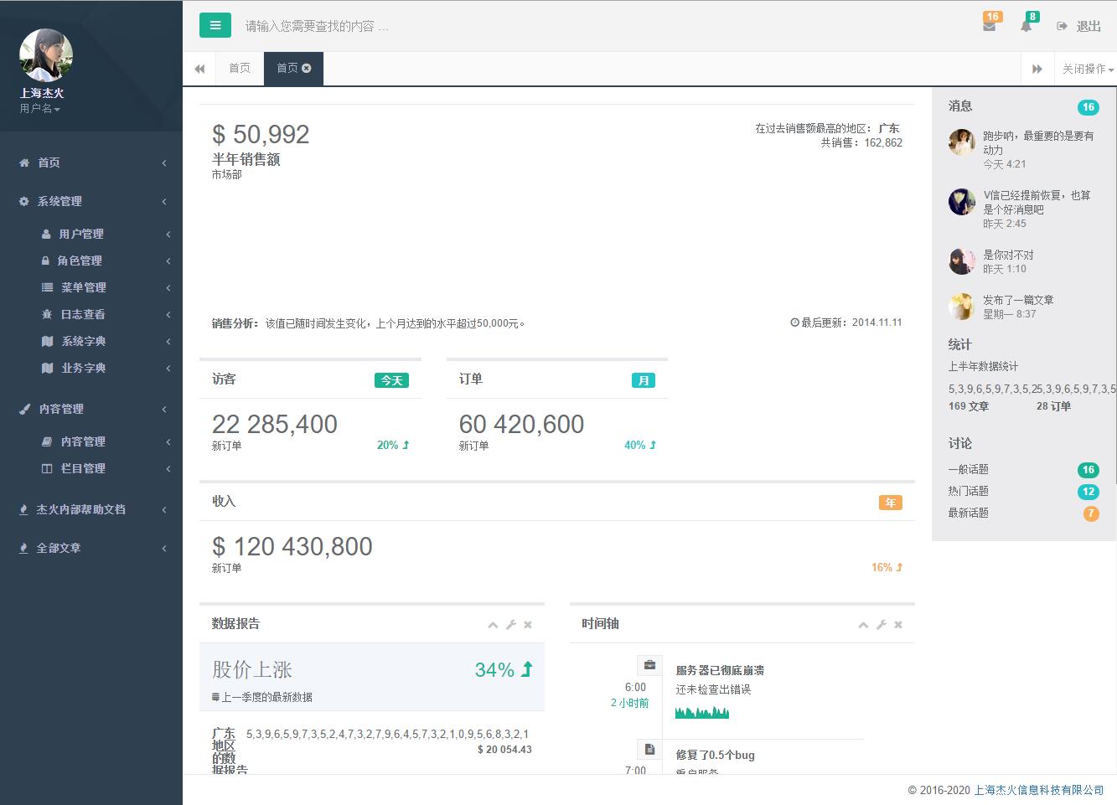
Task: Click the briefcase icon on the timeline
Action: [x=649, y=665]
